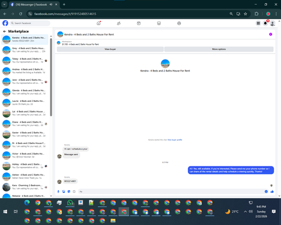The width and height of the screenshot is (281, 225).
Task: Click the Search Facebook field
Action: coord(30,23)
